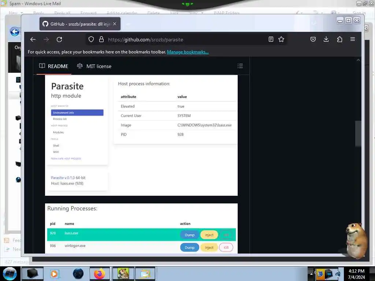Click the lsass.exe image path value
The width and height of the screenshot is (375, 281).
pyautogui.click(x=204, y=125)
